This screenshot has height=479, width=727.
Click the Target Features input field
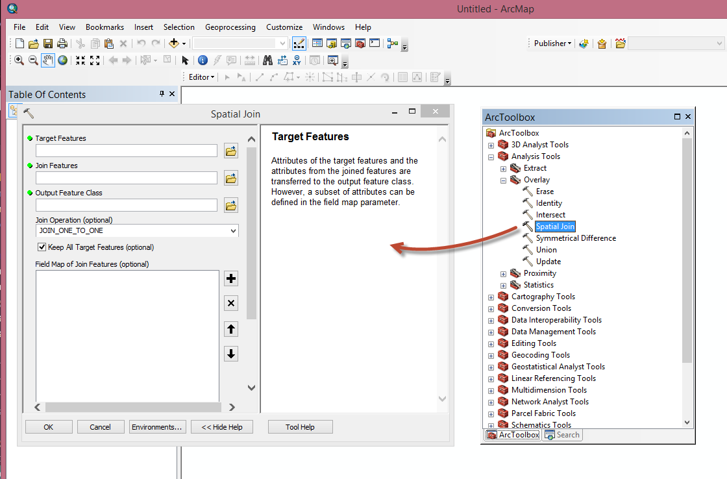(x=127, y=151)
